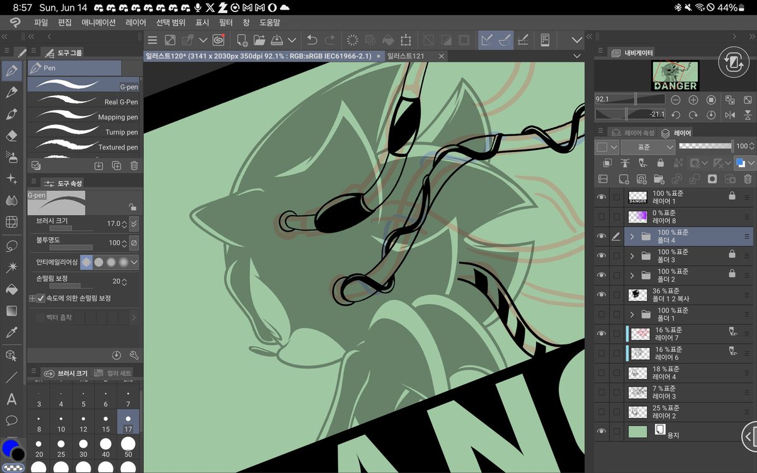Expand the 폴더 1 folder
This screenshot has width=757, height=473.
click(x=631, y=314)
